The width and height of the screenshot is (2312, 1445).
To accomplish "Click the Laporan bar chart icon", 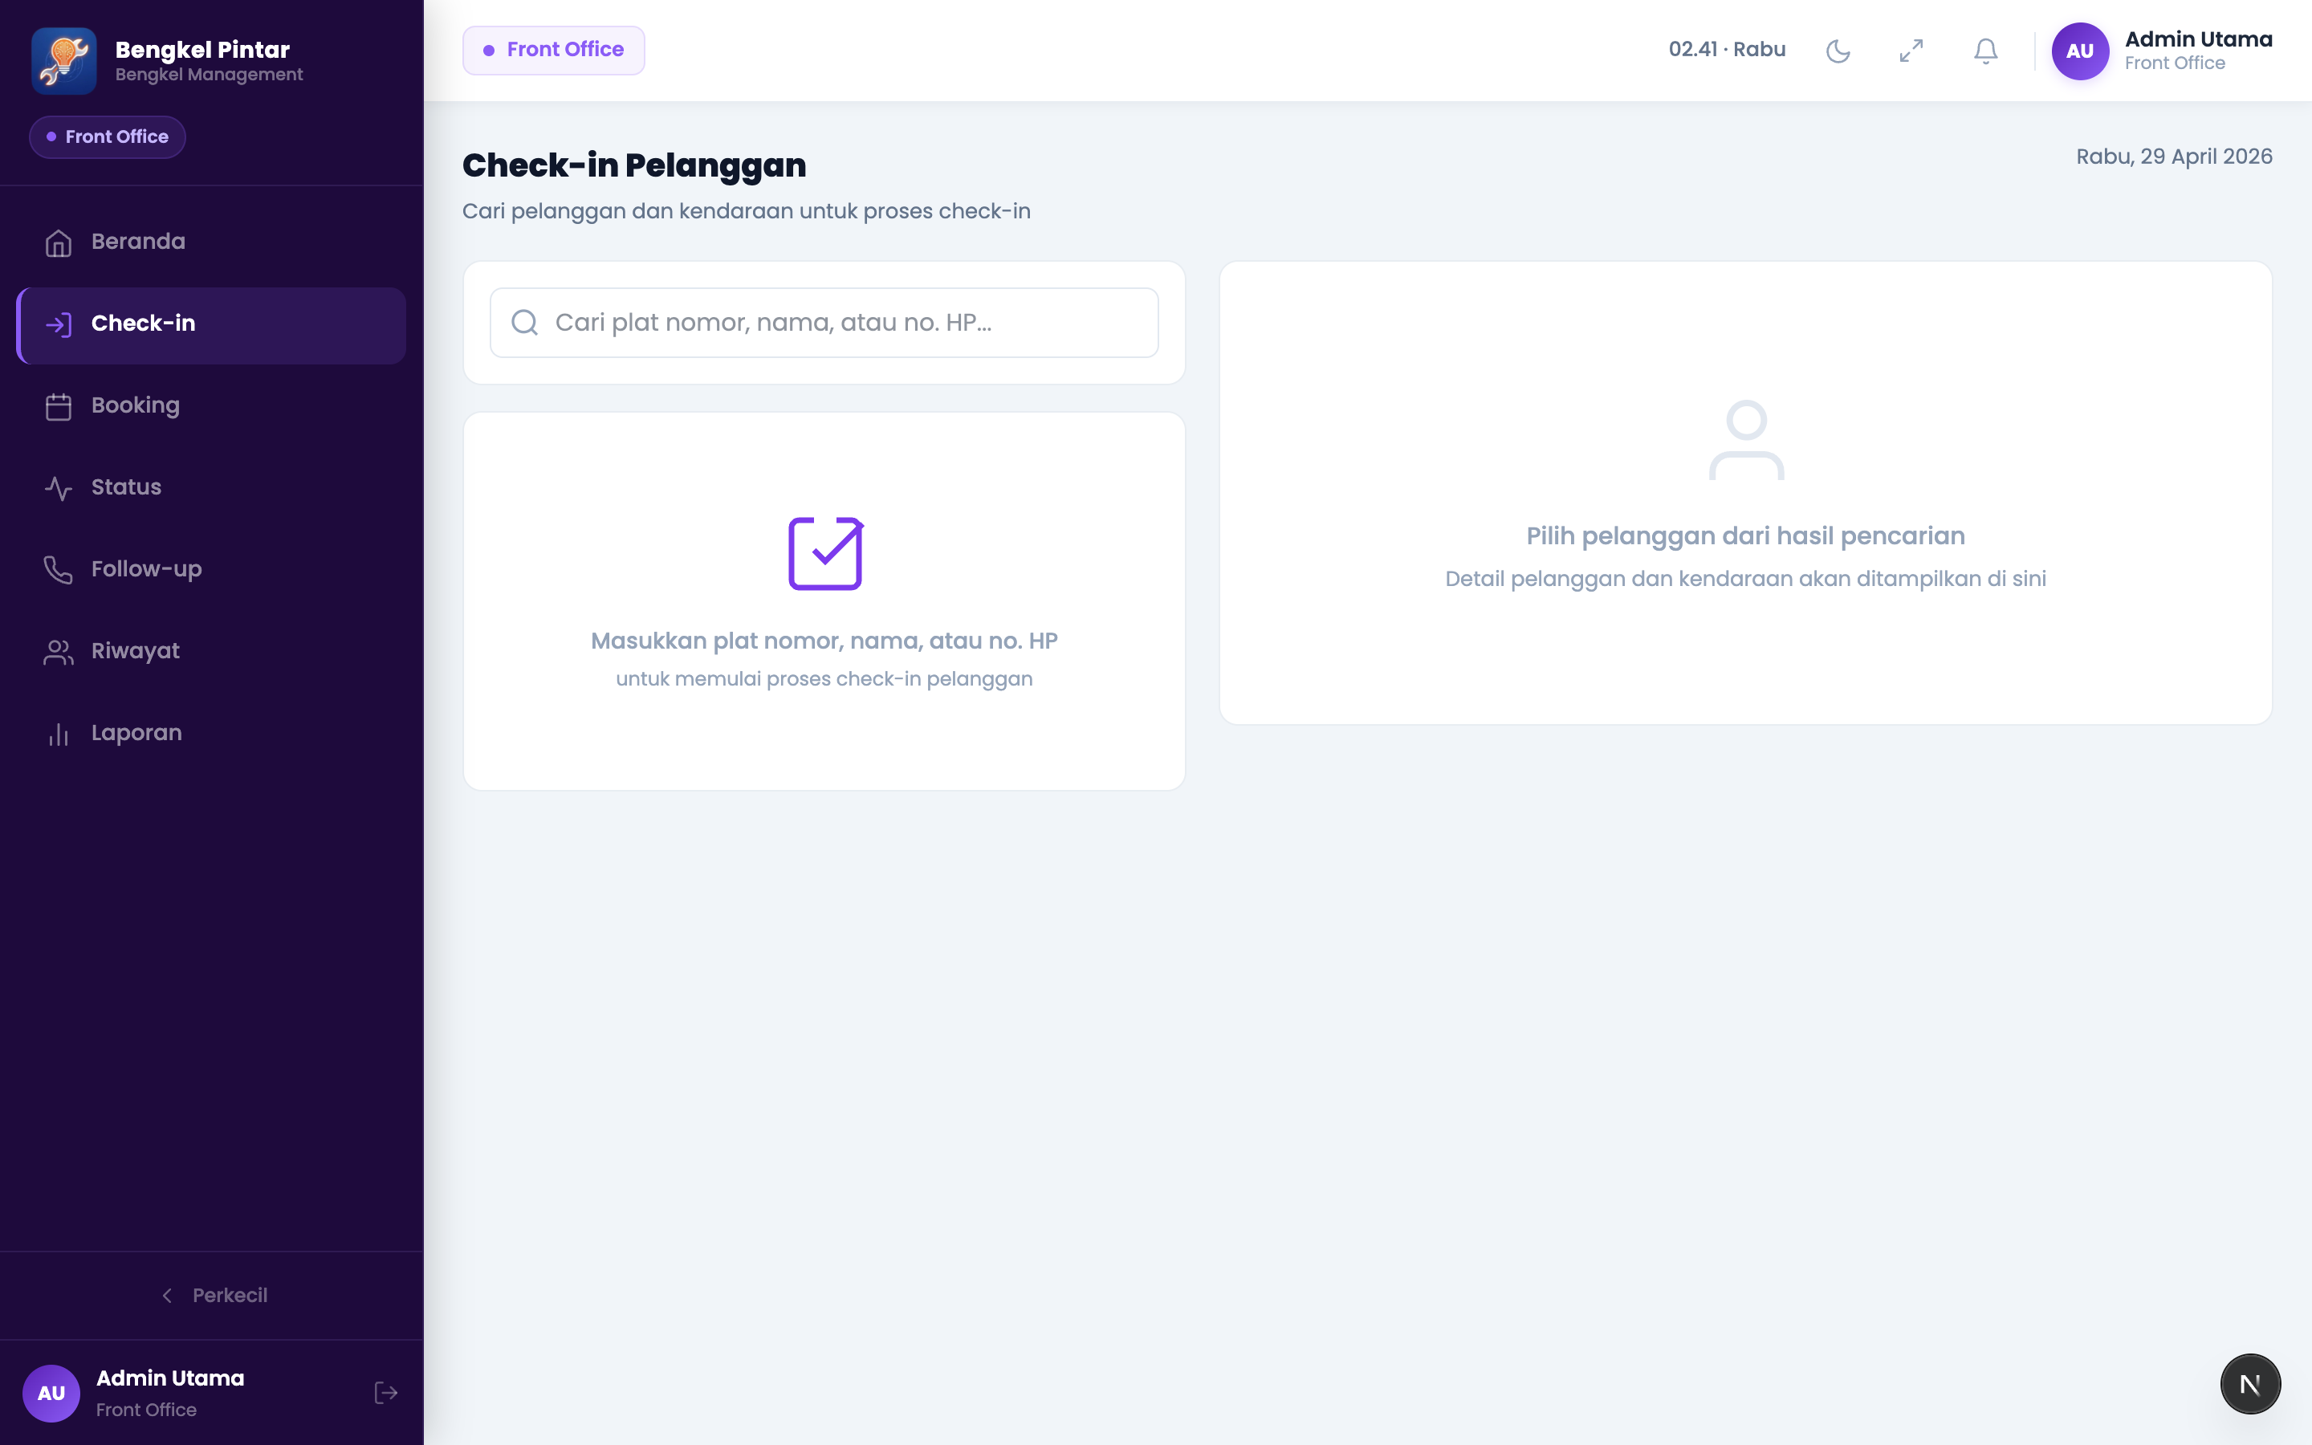I will (x=59, y=734).
